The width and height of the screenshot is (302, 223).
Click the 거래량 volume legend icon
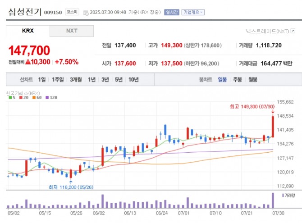[x=283, y=195]
